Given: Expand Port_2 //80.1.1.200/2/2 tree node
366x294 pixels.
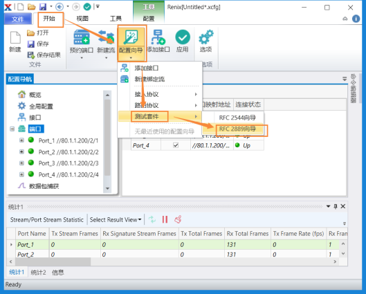Looking at the screenshot, I should point(21,151).
